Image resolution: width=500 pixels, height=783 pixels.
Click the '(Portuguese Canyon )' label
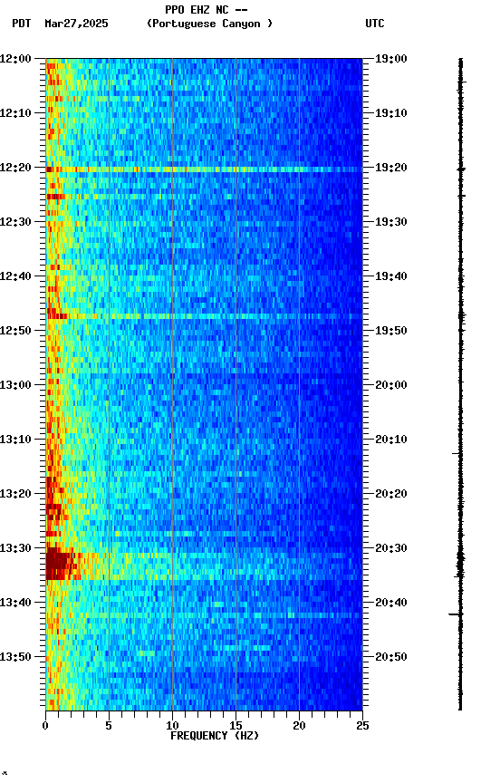(x=209, y=24)
